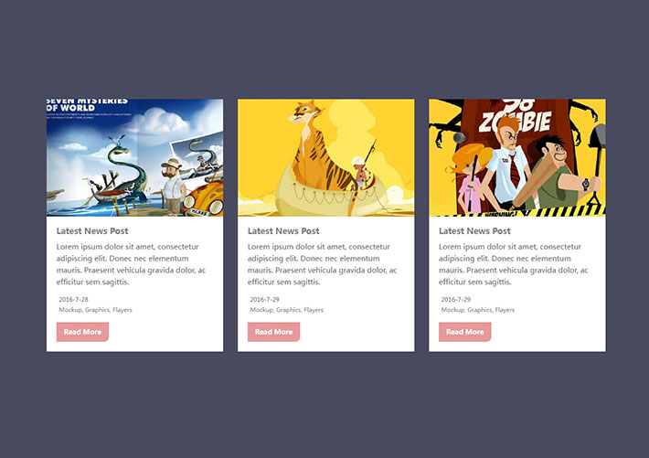Click Latest News Post title on first card
The height and width of the screenshot is (458, 649).
(x=92, y=231)
